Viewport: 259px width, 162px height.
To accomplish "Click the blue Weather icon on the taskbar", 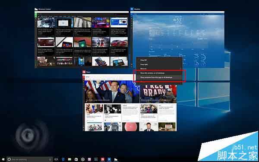I will pyautogui.click(x=109, y=159).
